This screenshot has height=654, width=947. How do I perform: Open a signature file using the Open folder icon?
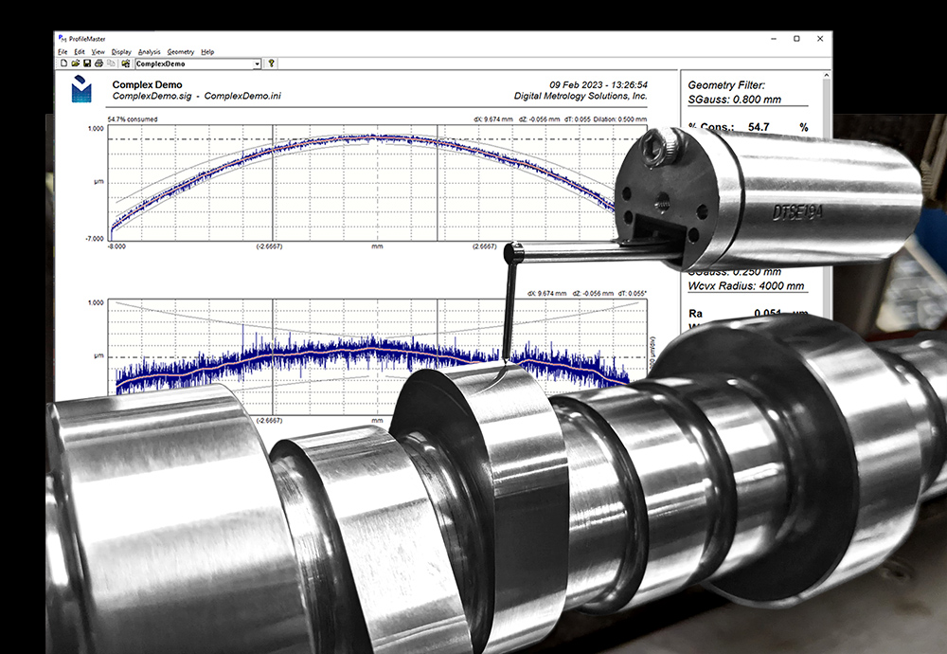coord(76,62)
